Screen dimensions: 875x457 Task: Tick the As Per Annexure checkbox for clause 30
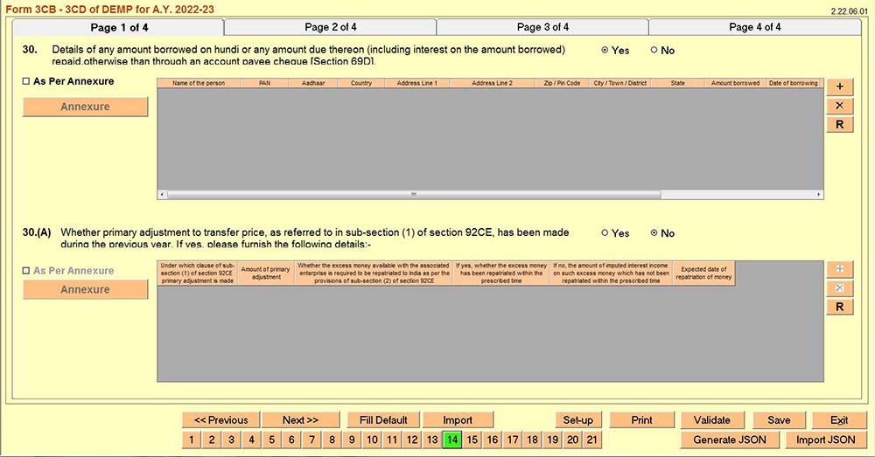point(26,82)
